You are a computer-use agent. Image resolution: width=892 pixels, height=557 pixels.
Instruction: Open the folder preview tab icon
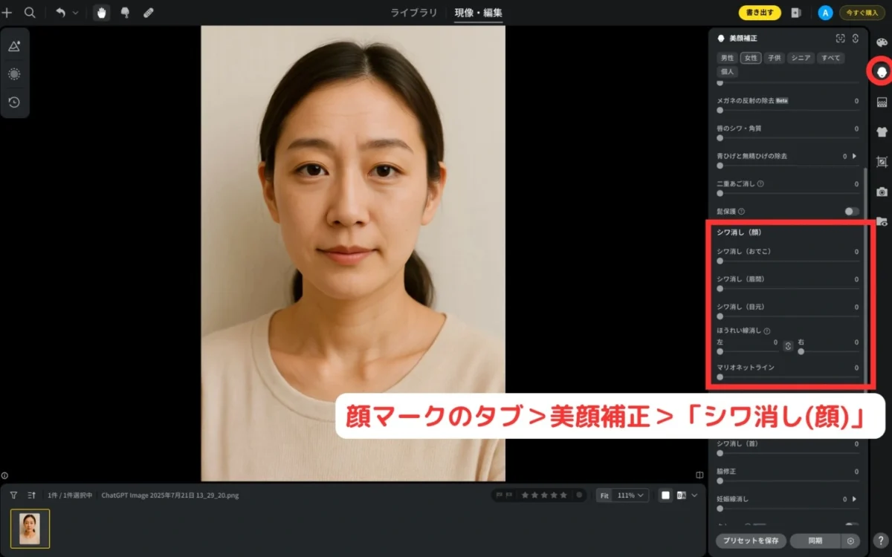[x=882, y=221]
